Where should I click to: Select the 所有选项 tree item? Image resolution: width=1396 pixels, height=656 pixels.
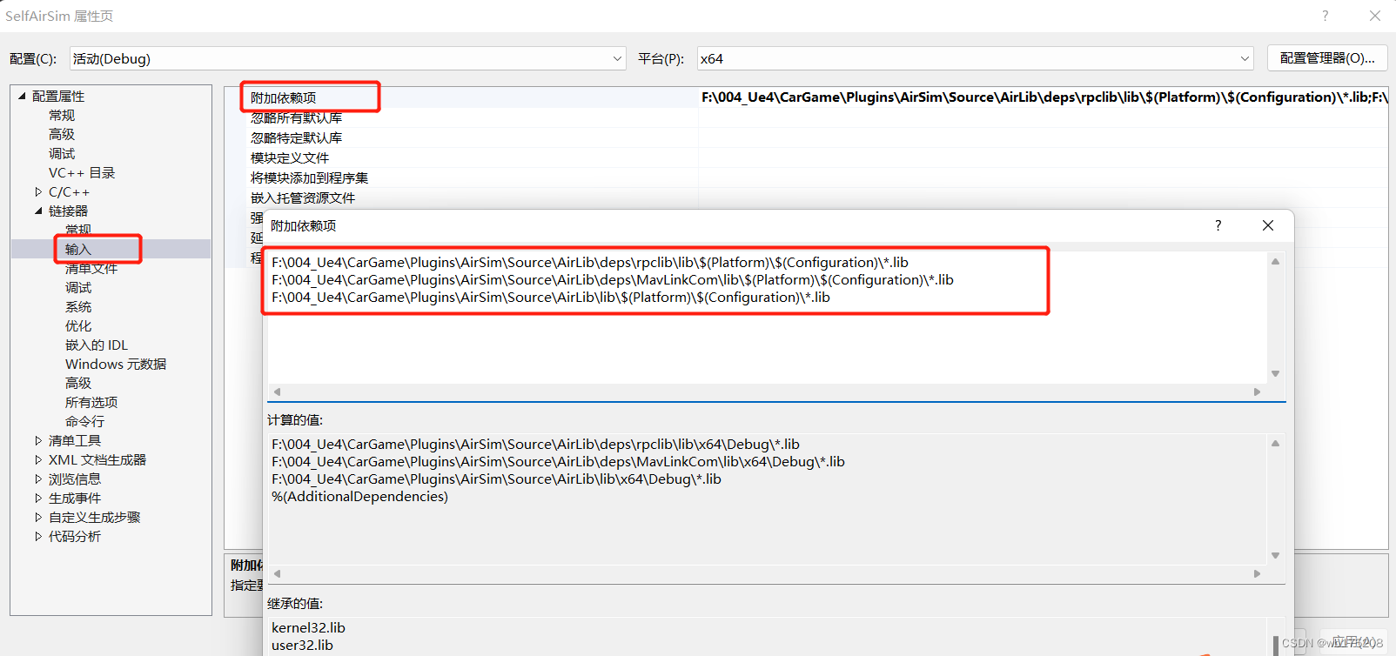click(x=91, y=402)
